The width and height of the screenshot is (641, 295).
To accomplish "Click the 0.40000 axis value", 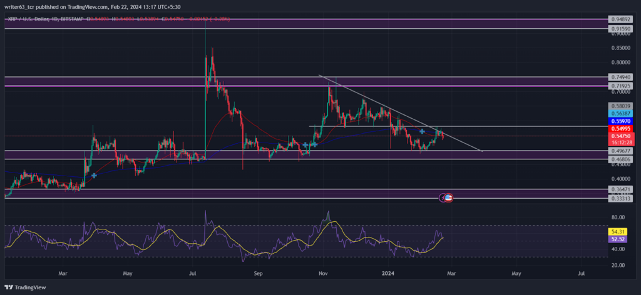I will pyautogui.click(x=620, y=179).
